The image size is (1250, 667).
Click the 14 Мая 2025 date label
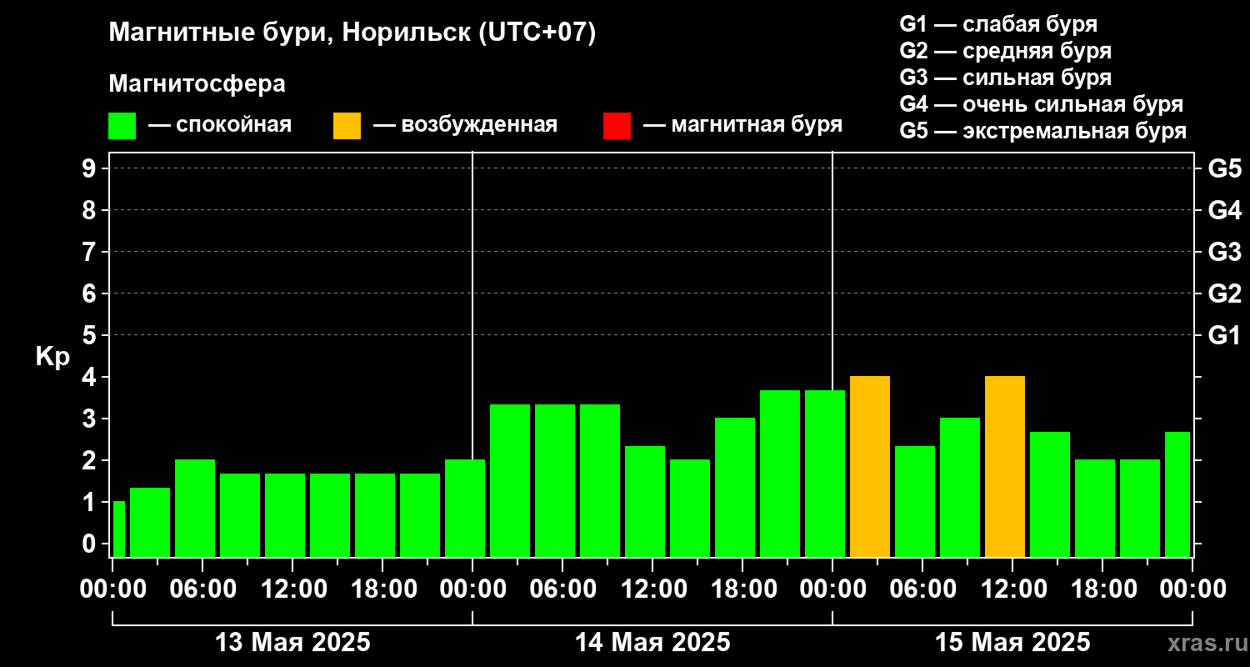point(652,643)
